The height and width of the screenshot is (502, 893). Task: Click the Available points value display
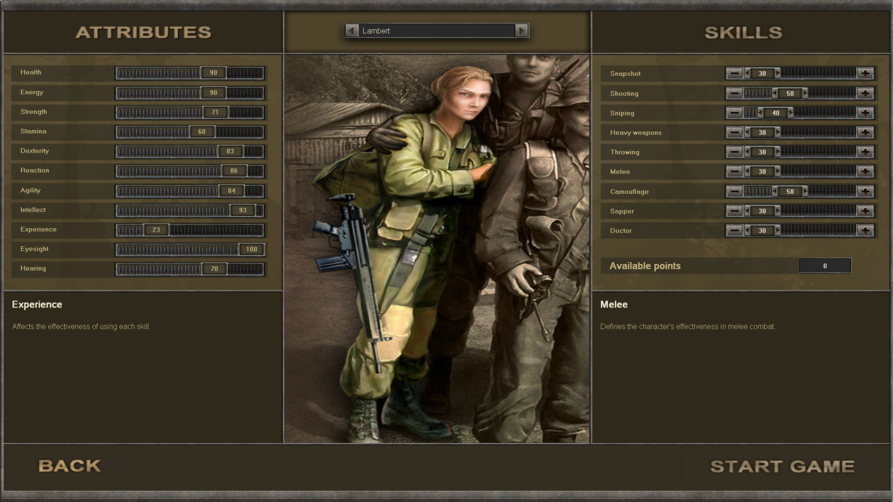[824, 265]
